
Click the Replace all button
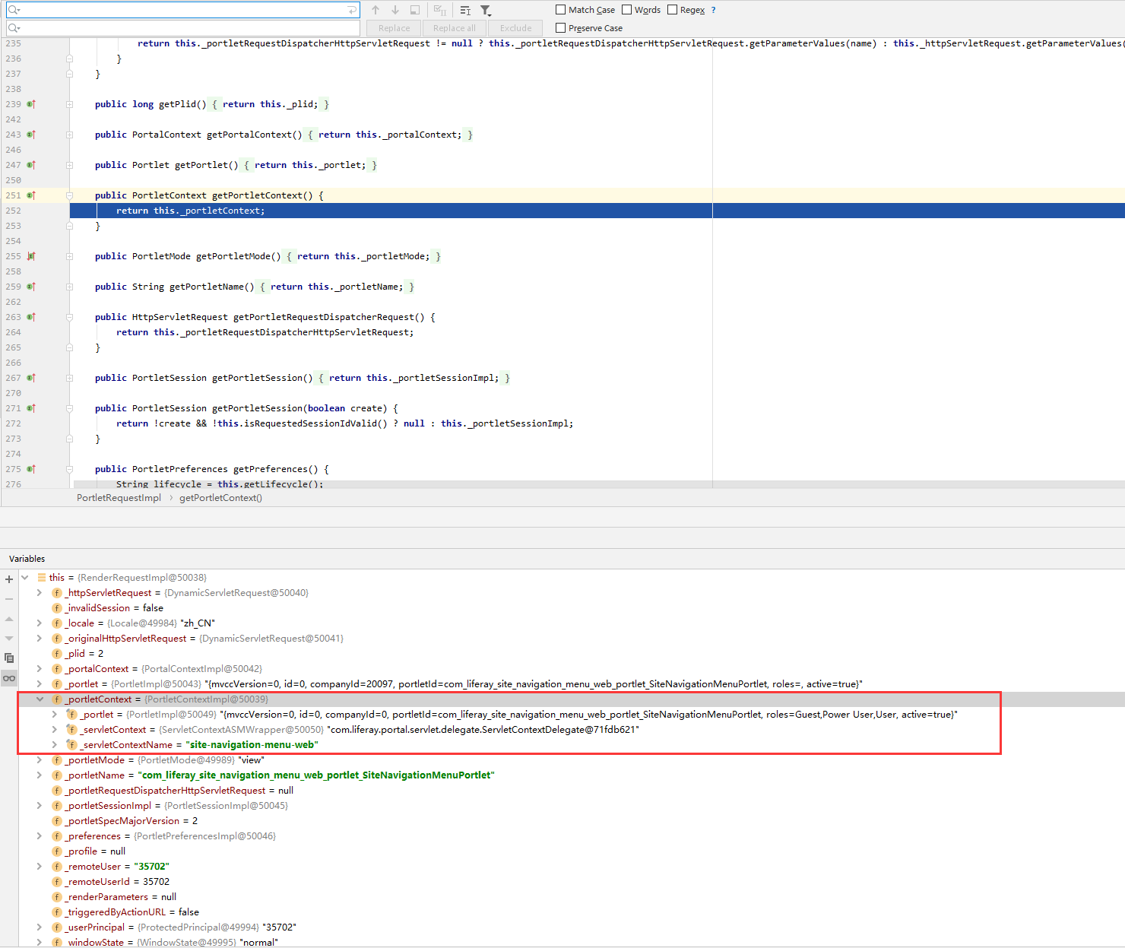(455, 28)
